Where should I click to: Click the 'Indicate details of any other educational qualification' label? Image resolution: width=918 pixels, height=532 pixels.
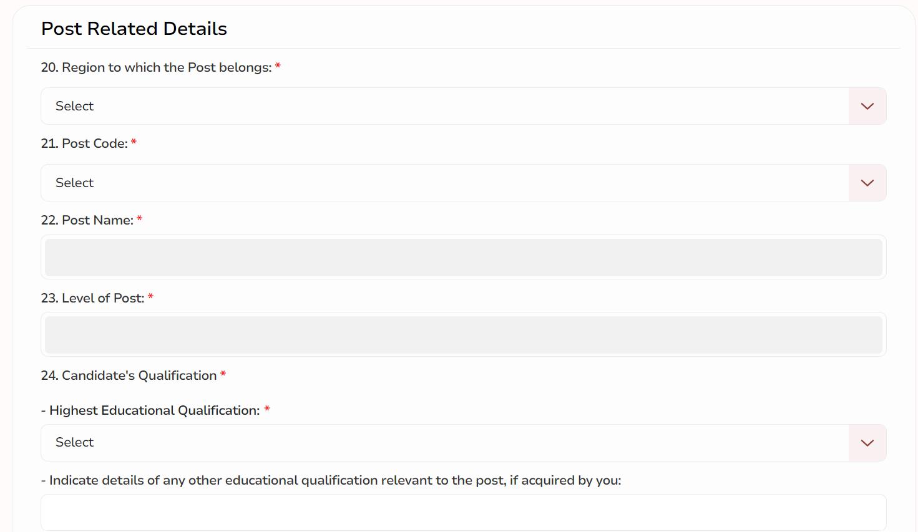(331, 480)
